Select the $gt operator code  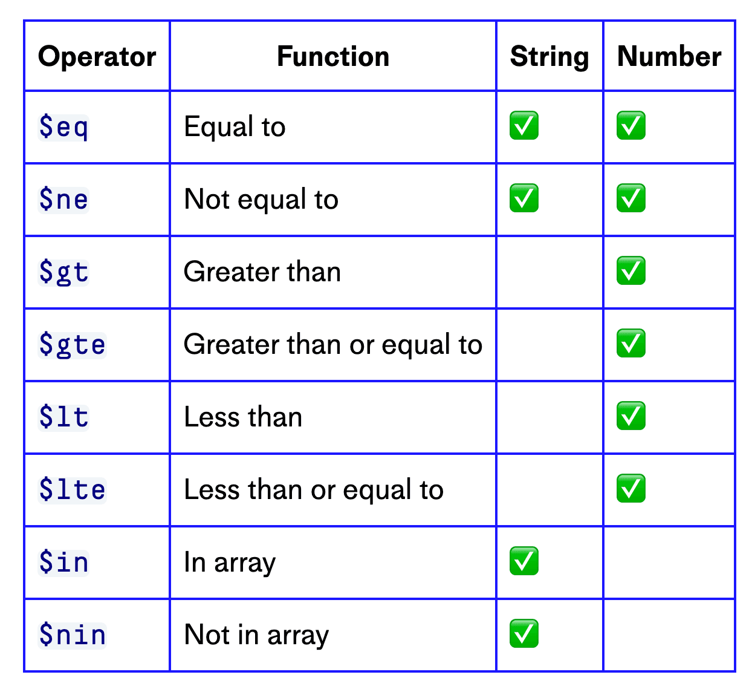(63, 272)
